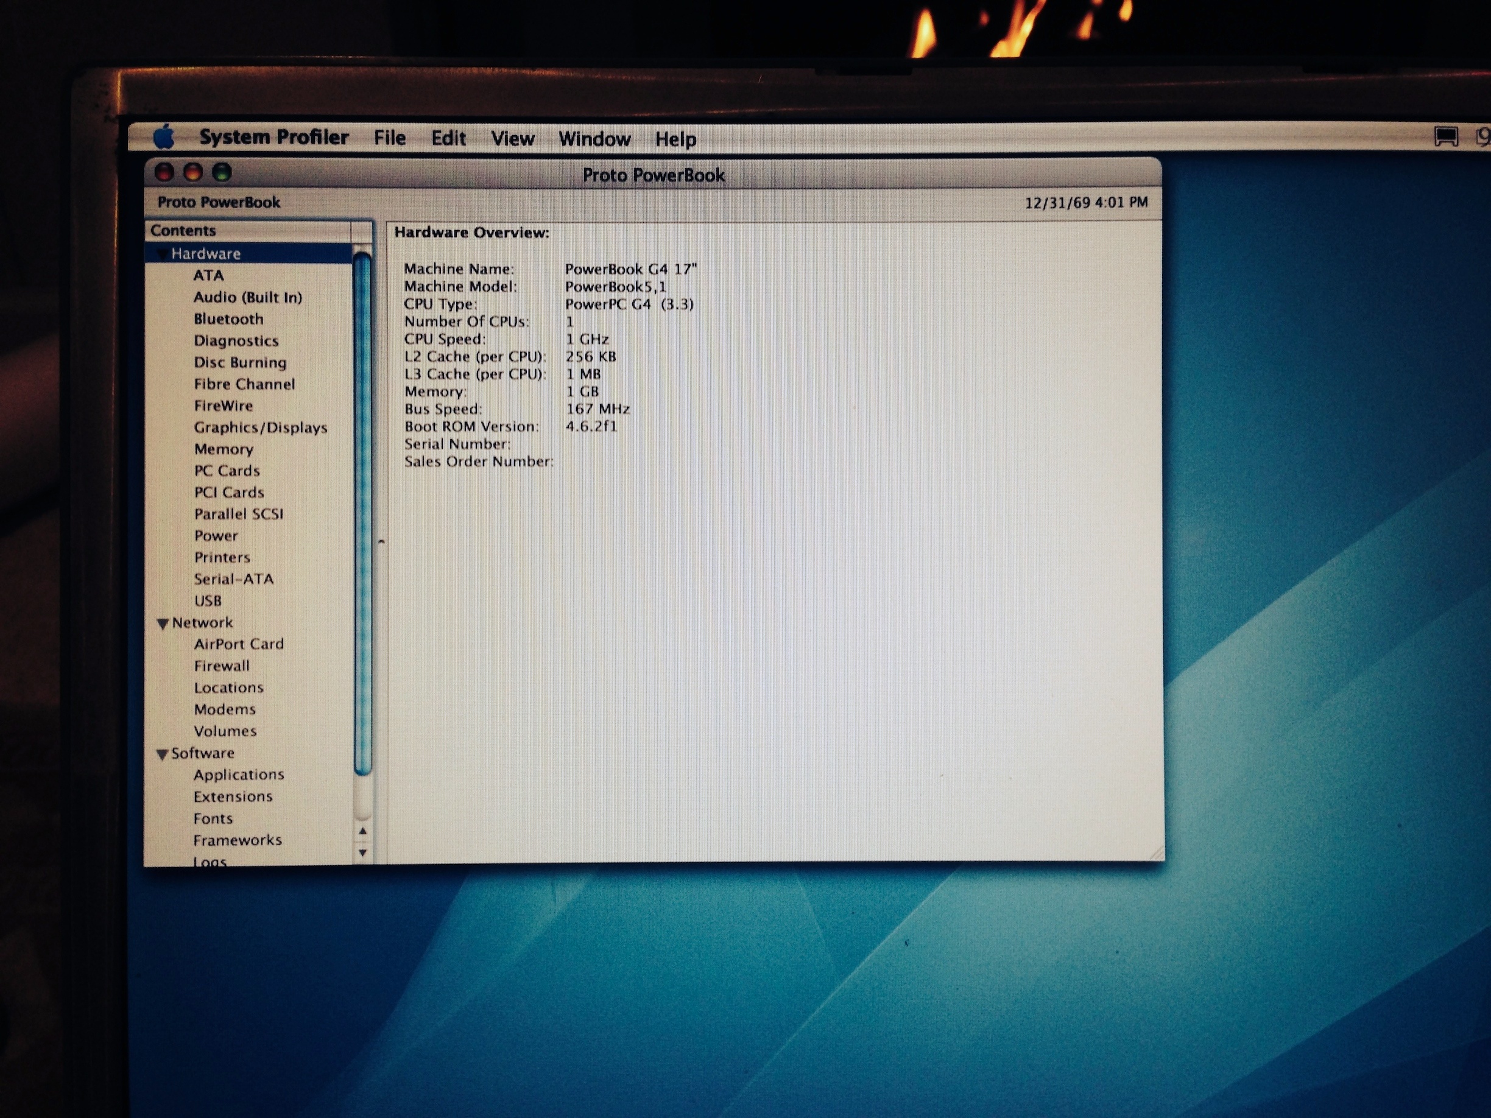
Task: Open the File menu
Action: (x=390, y=138)
